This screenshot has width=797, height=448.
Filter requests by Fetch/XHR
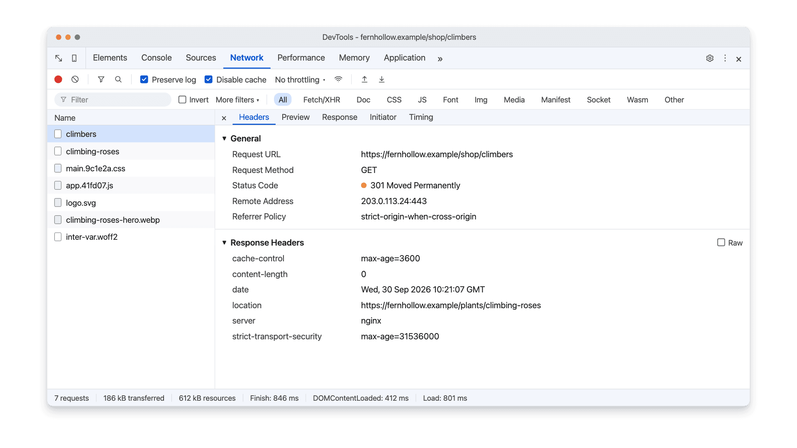pyautogui.click(x=322, y=100)
